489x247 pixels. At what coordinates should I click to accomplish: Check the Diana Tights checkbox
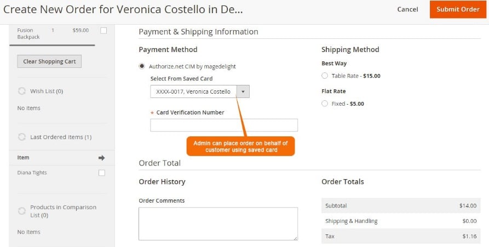[102, 173]
